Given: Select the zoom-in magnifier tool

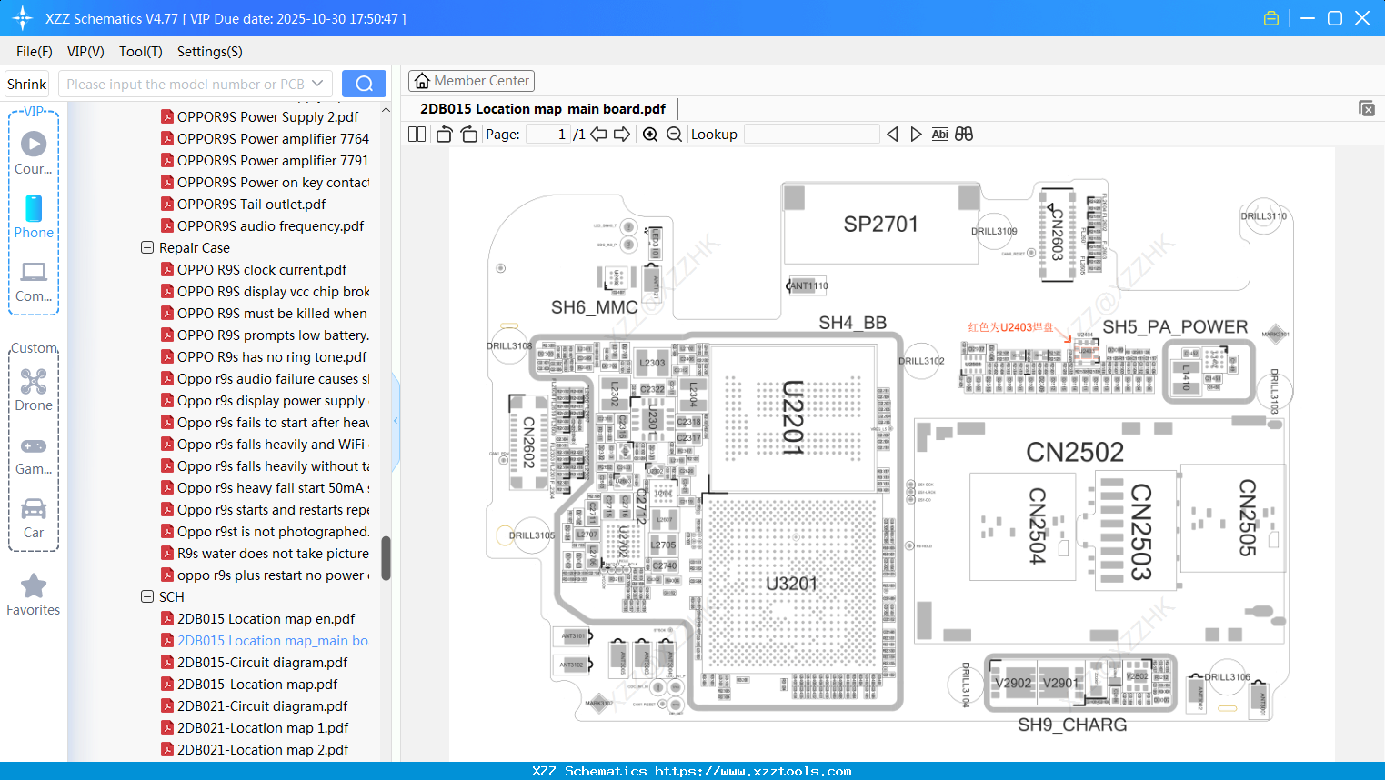Looking at the screenshot, I should (x=650, y=134).
